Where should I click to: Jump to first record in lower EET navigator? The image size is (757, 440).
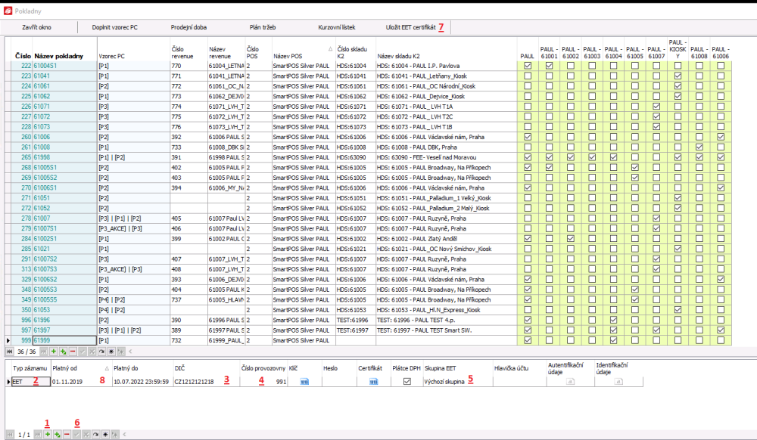(x=10, y=434)
